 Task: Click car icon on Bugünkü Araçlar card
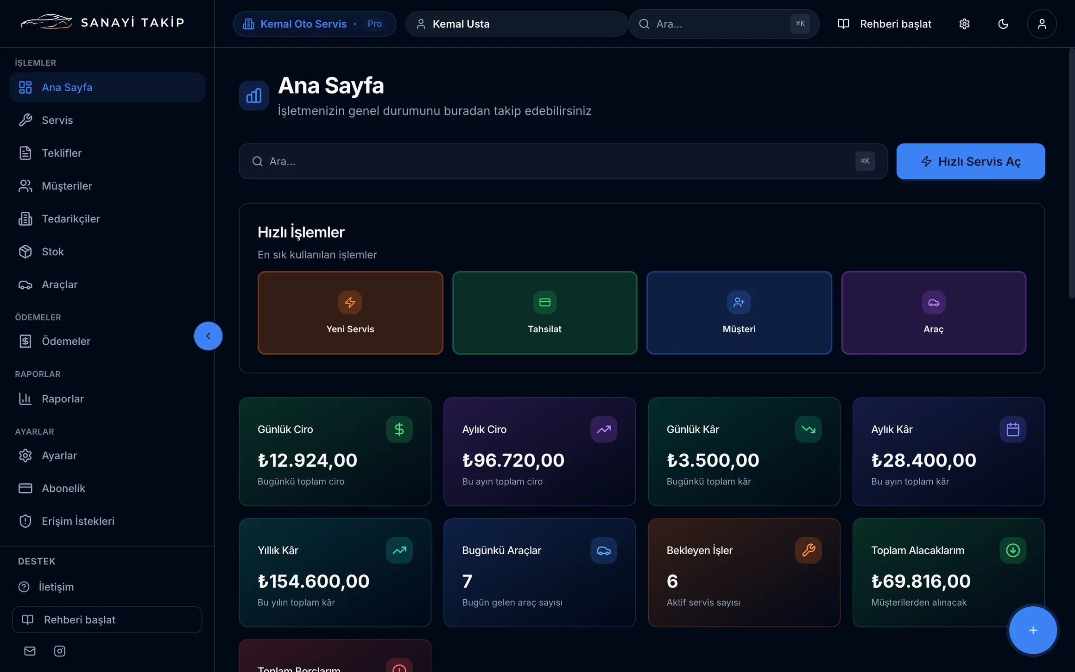point(603,550)
